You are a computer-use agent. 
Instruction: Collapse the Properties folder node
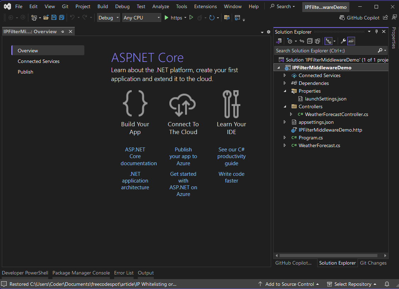tap(285, 91)
